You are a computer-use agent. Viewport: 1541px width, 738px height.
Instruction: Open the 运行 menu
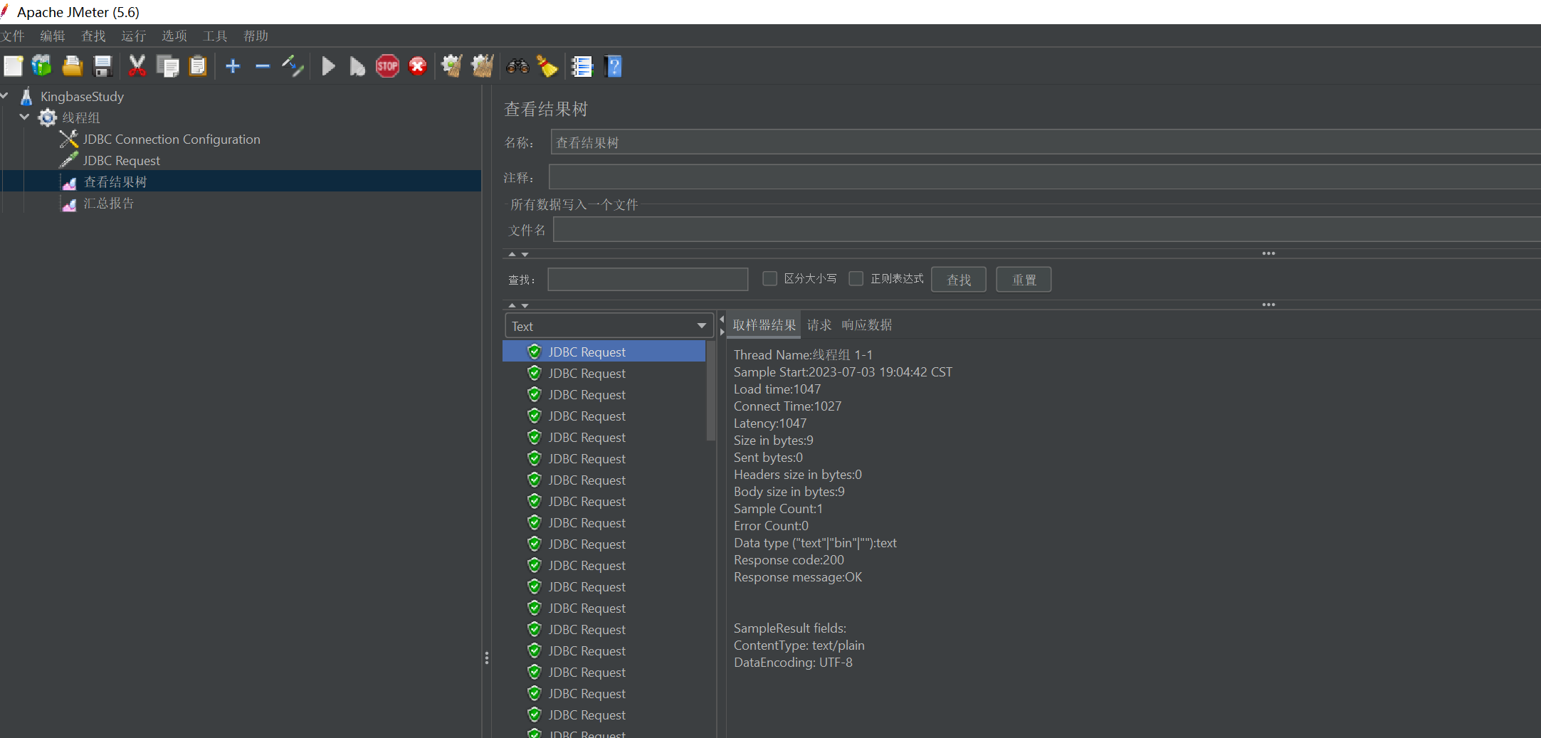[134, 36]
